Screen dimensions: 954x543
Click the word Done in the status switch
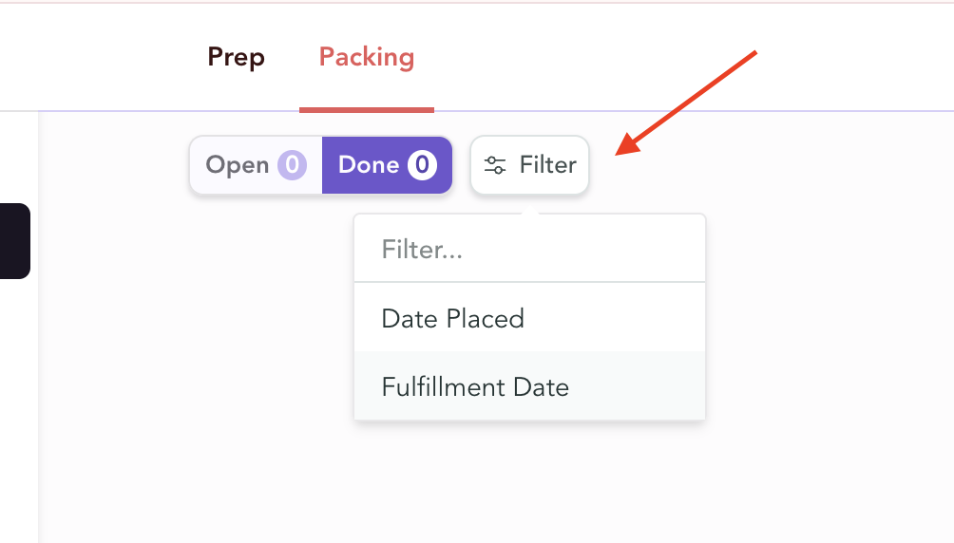tap(369, 165)
